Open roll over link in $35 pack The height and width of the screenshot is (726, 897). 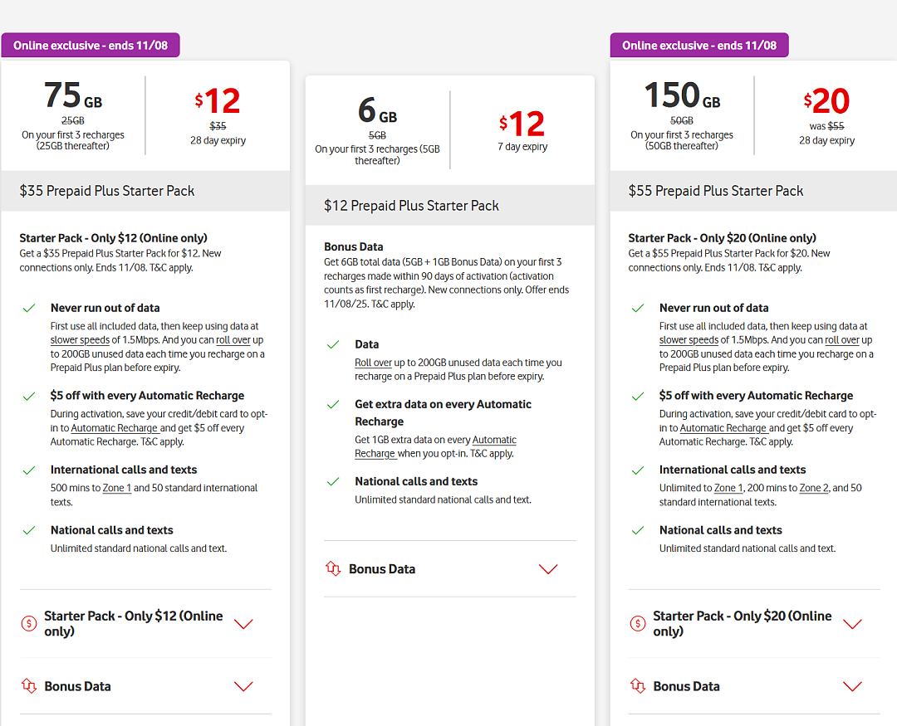(233, 340)
